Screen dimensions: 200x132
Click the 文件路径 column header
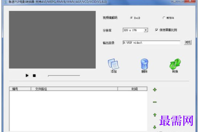tap(74, 89)
